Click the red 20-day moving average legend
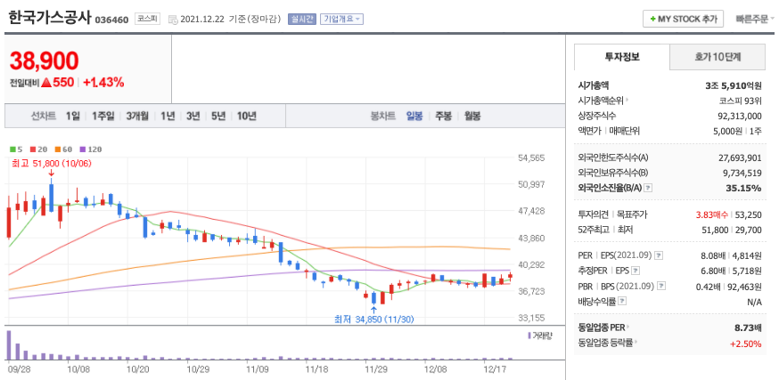This screenshot has width=779, height=380. pyautogui.click(x=37, y=149)
